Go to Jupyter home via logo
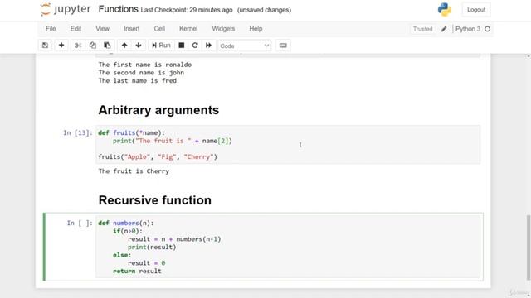Viewport: 531px width, 298px height. coord(66,9)
